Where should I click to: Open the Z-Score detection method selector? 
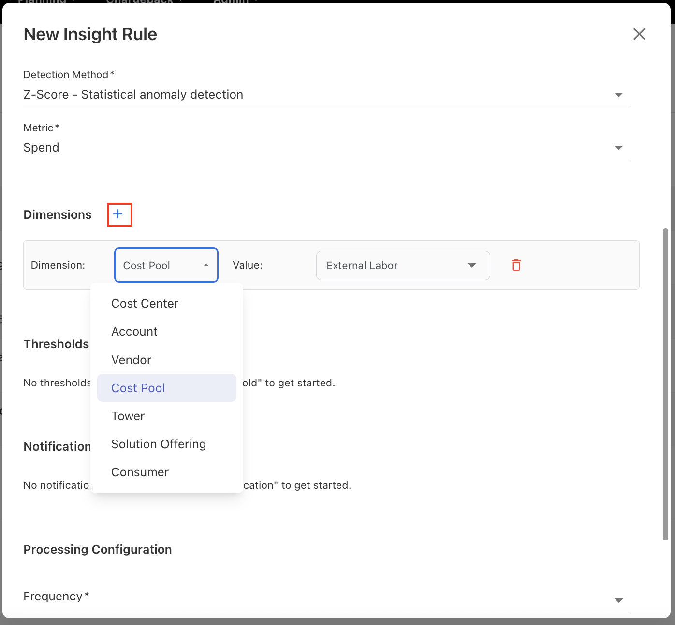(319, 95)
